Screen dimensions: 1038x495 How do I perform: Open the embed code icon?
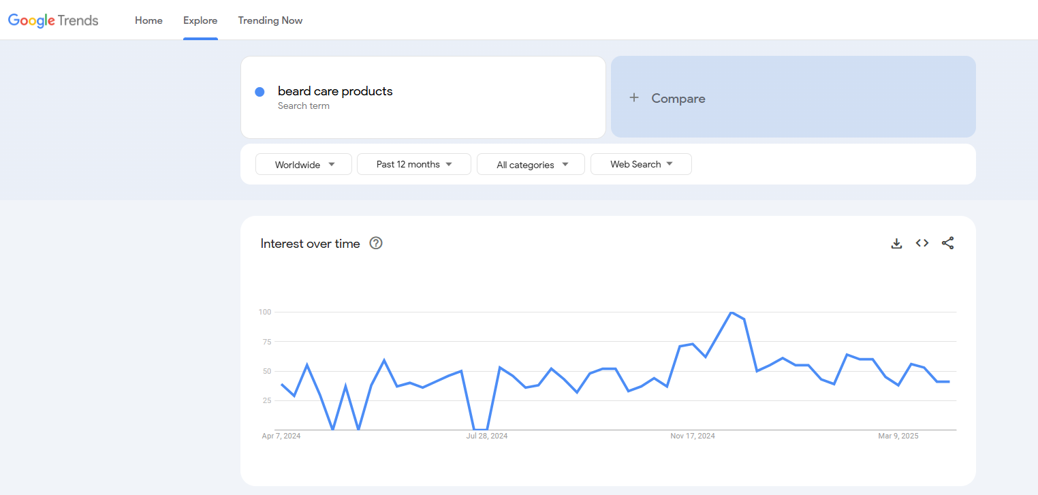(922, 243)
